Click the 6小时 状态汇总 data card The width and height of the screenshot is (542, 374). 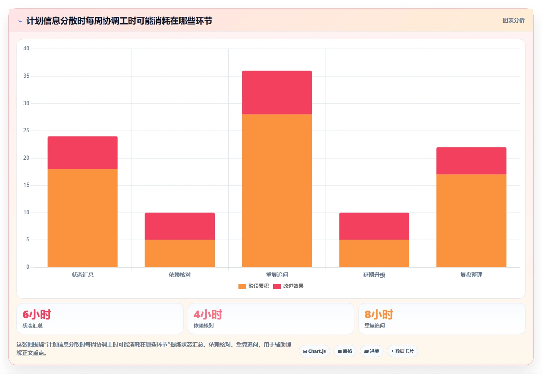[100, 319]
